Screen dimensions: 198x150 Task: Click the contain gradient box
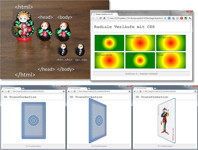pyautogui.click(x=140, y=60)
